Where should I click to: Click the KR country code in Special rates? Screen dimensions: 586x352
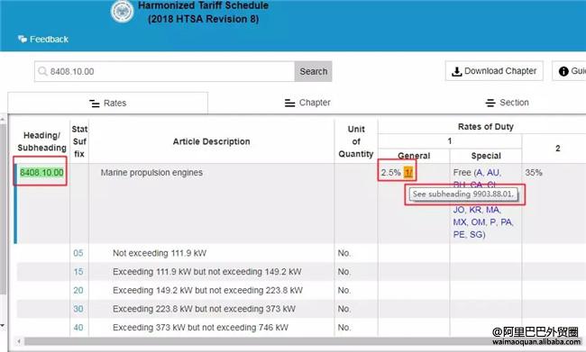tap(475, 210)
